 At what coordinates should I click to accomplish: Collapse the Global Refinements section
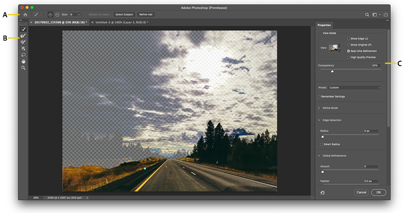[319, 156]
